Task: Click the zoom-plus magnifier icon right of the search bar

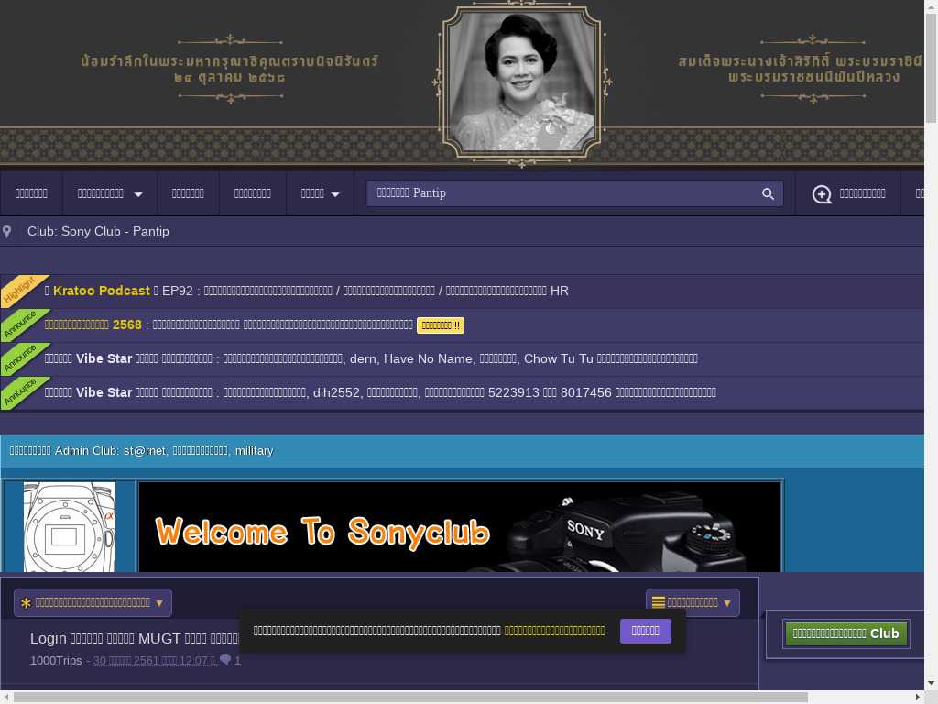Action: click(x=822, y=194)
